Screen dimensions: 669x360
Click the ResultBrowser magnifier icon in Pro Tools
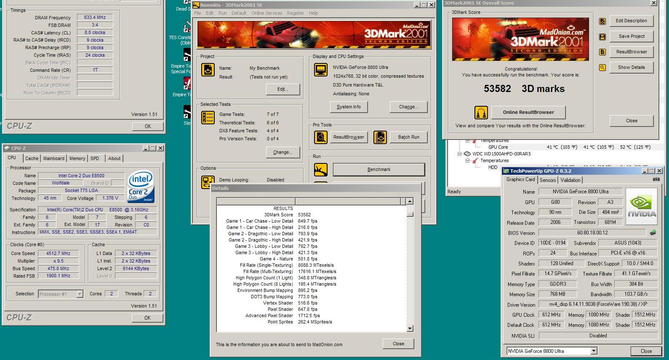(x=321, y=137)
